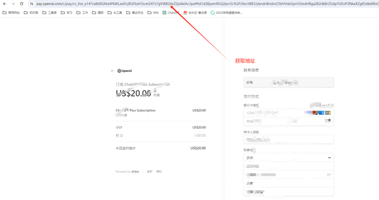Open the 华为云-备忘录 bookmark

tap(195, 13)
